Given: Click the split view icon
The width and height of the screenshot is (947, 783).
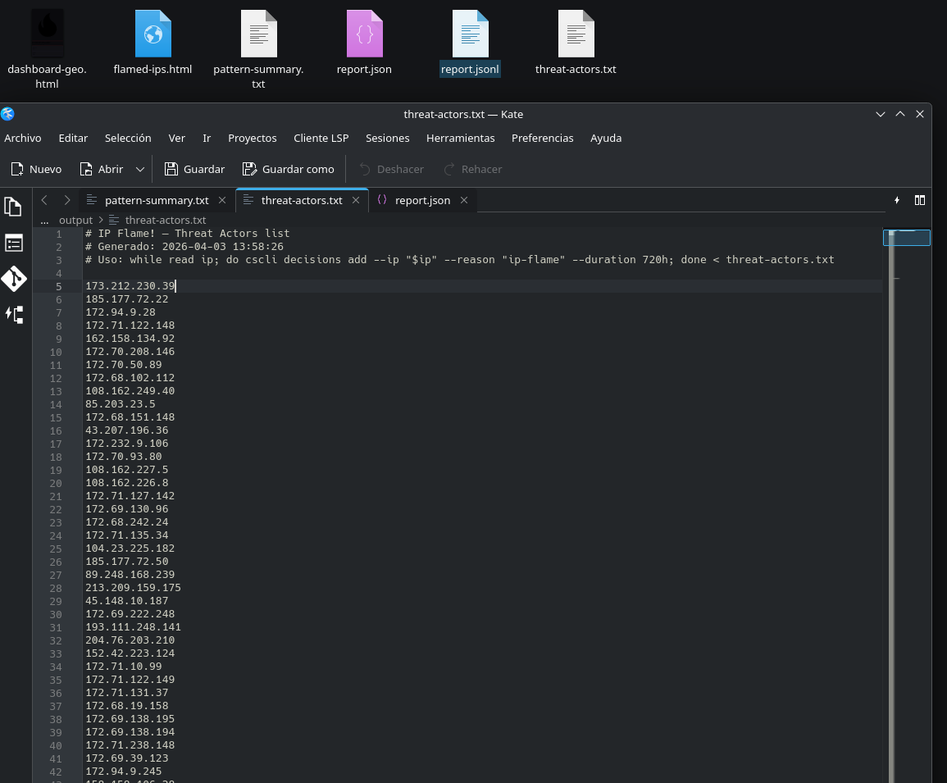Looking at the screenshot, I should tap(920, 200).
